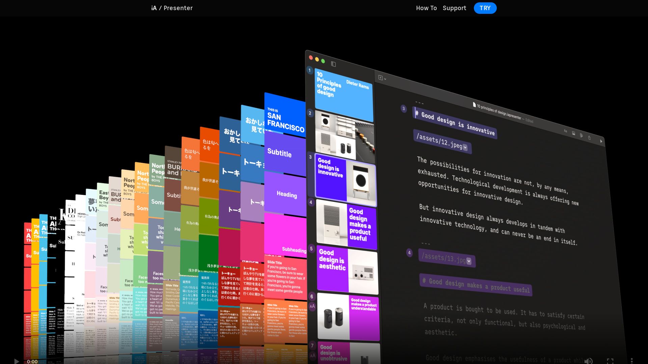Image resolution: width=648 pixels, height=364 pixels.
Task: Click the insert image toolbar icon
Action: click(573, 133)
